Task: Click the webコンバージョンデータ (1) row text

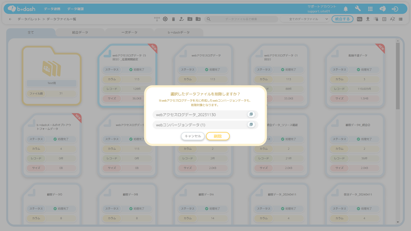Action: 180,125
